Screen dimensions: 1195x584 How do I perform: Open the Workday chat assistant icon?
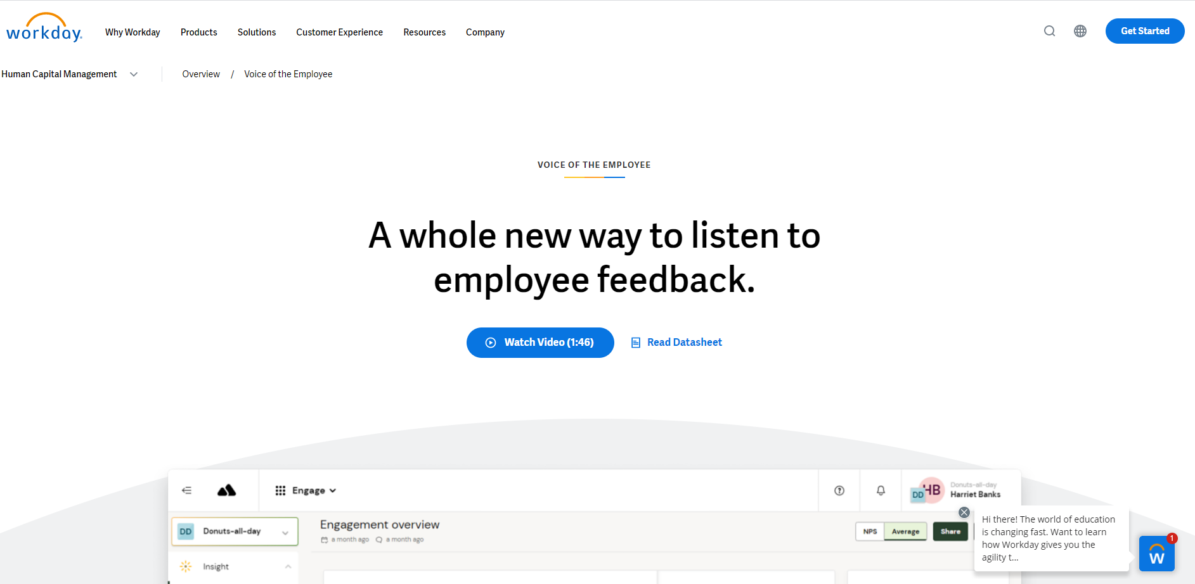click(x=1157, y=554)
